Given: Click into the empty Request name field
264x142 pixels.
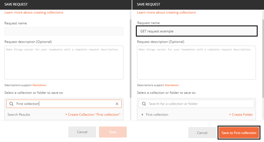Looking at the screenshot, I should 64,31.
